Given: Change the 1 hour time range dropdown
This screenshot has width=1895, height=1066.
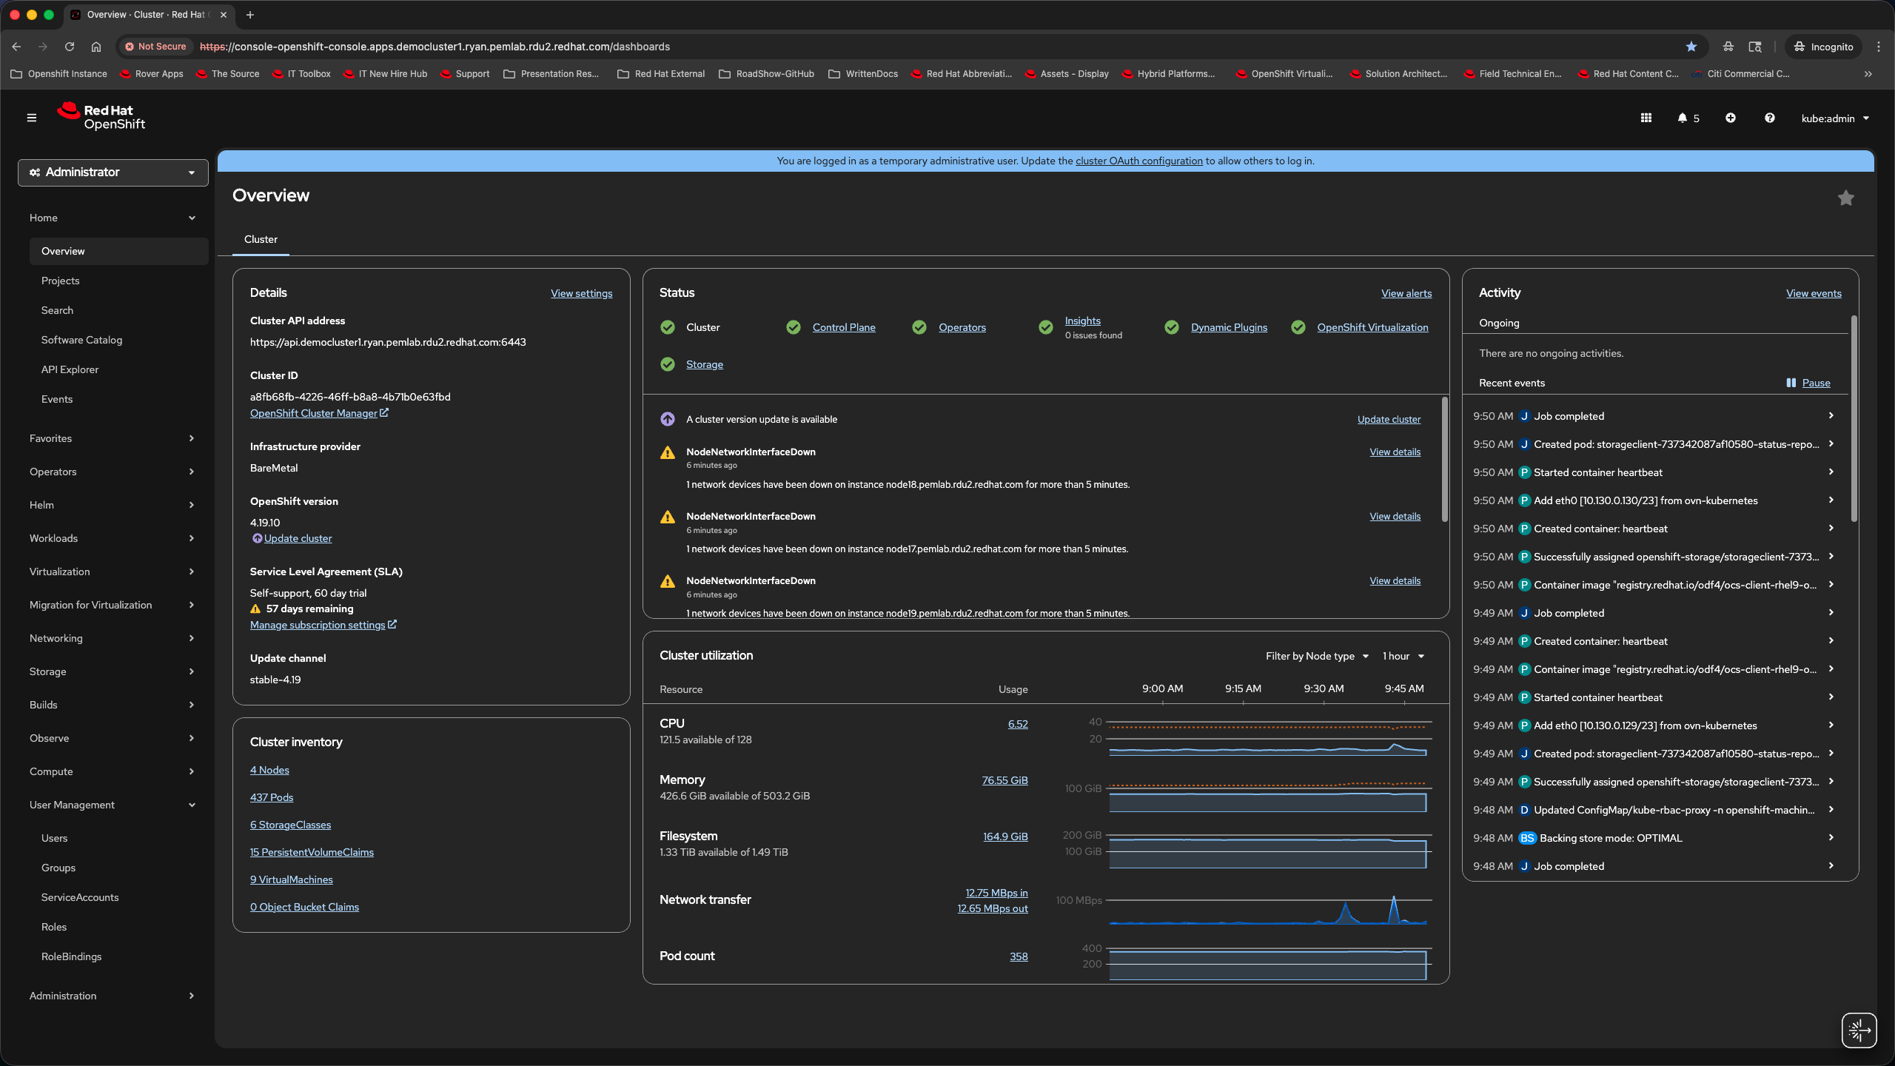Looking at the screenshot, I should 1401,656.
